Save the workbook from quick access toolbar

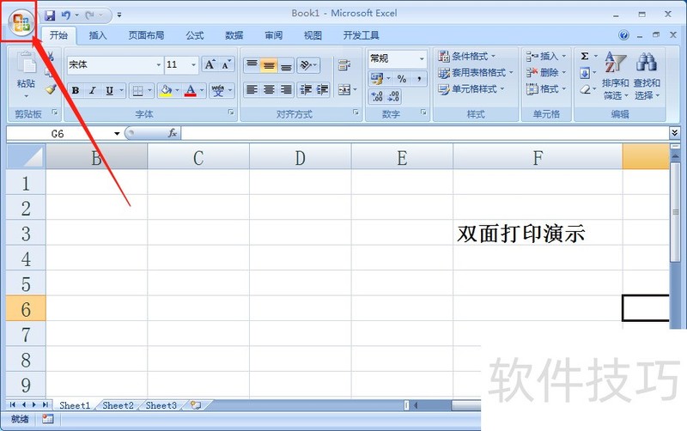coord(50,15)
